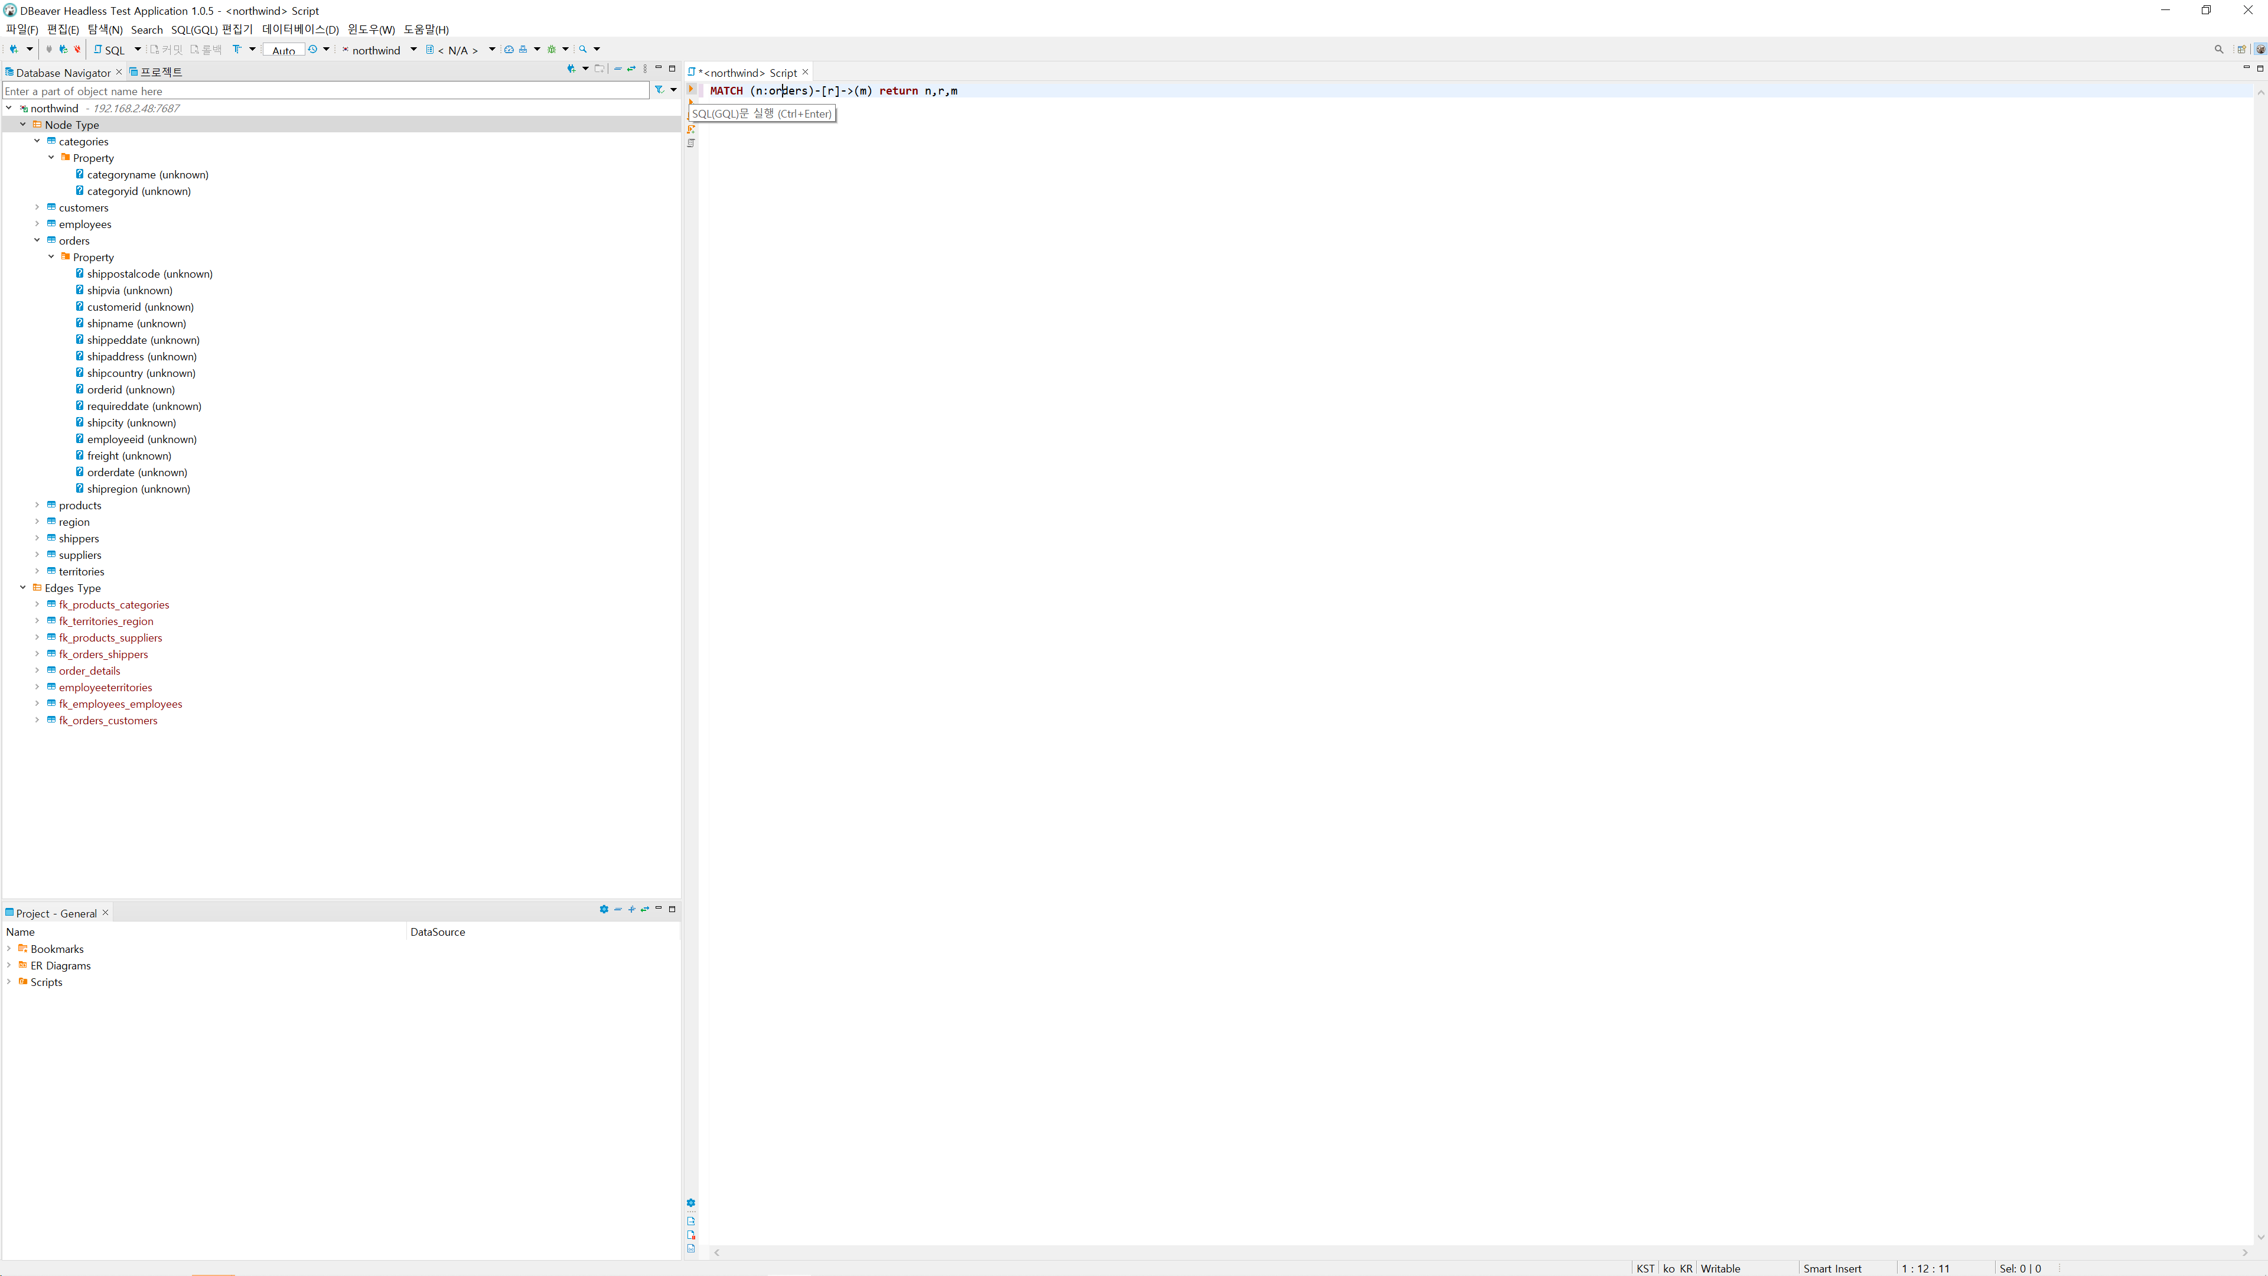Click the Project panel Expand All plus icon
Screen dimensions: 2268x1276
[631, 909]
